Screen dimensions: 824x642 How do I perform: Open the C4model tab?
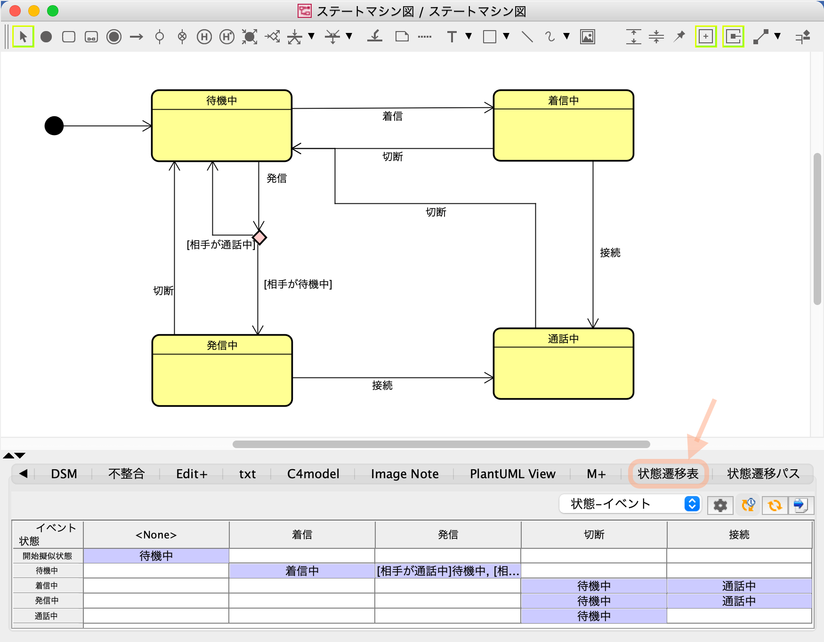(313, 473)
